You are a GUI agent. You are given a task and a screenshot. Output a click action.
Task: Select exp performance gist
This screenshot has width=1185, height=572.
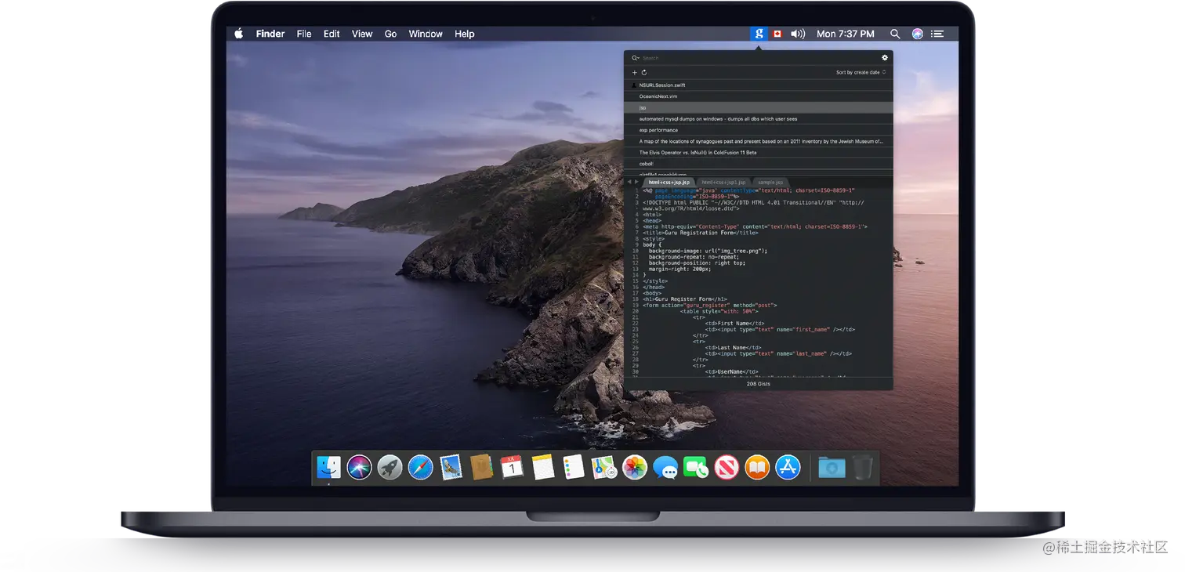point(759,130)
